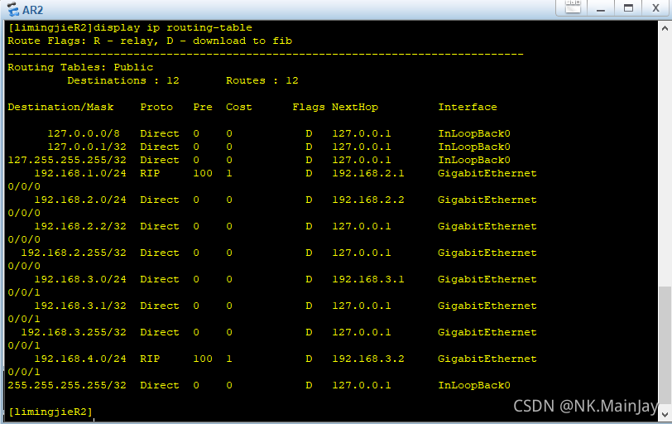
Task: Click the Pre column header
Action: [x=203, y=107]
